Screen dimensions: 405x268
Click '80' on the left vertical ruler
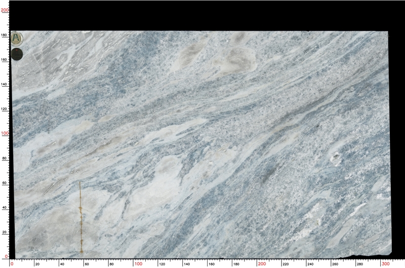click(x=4, y=158)
